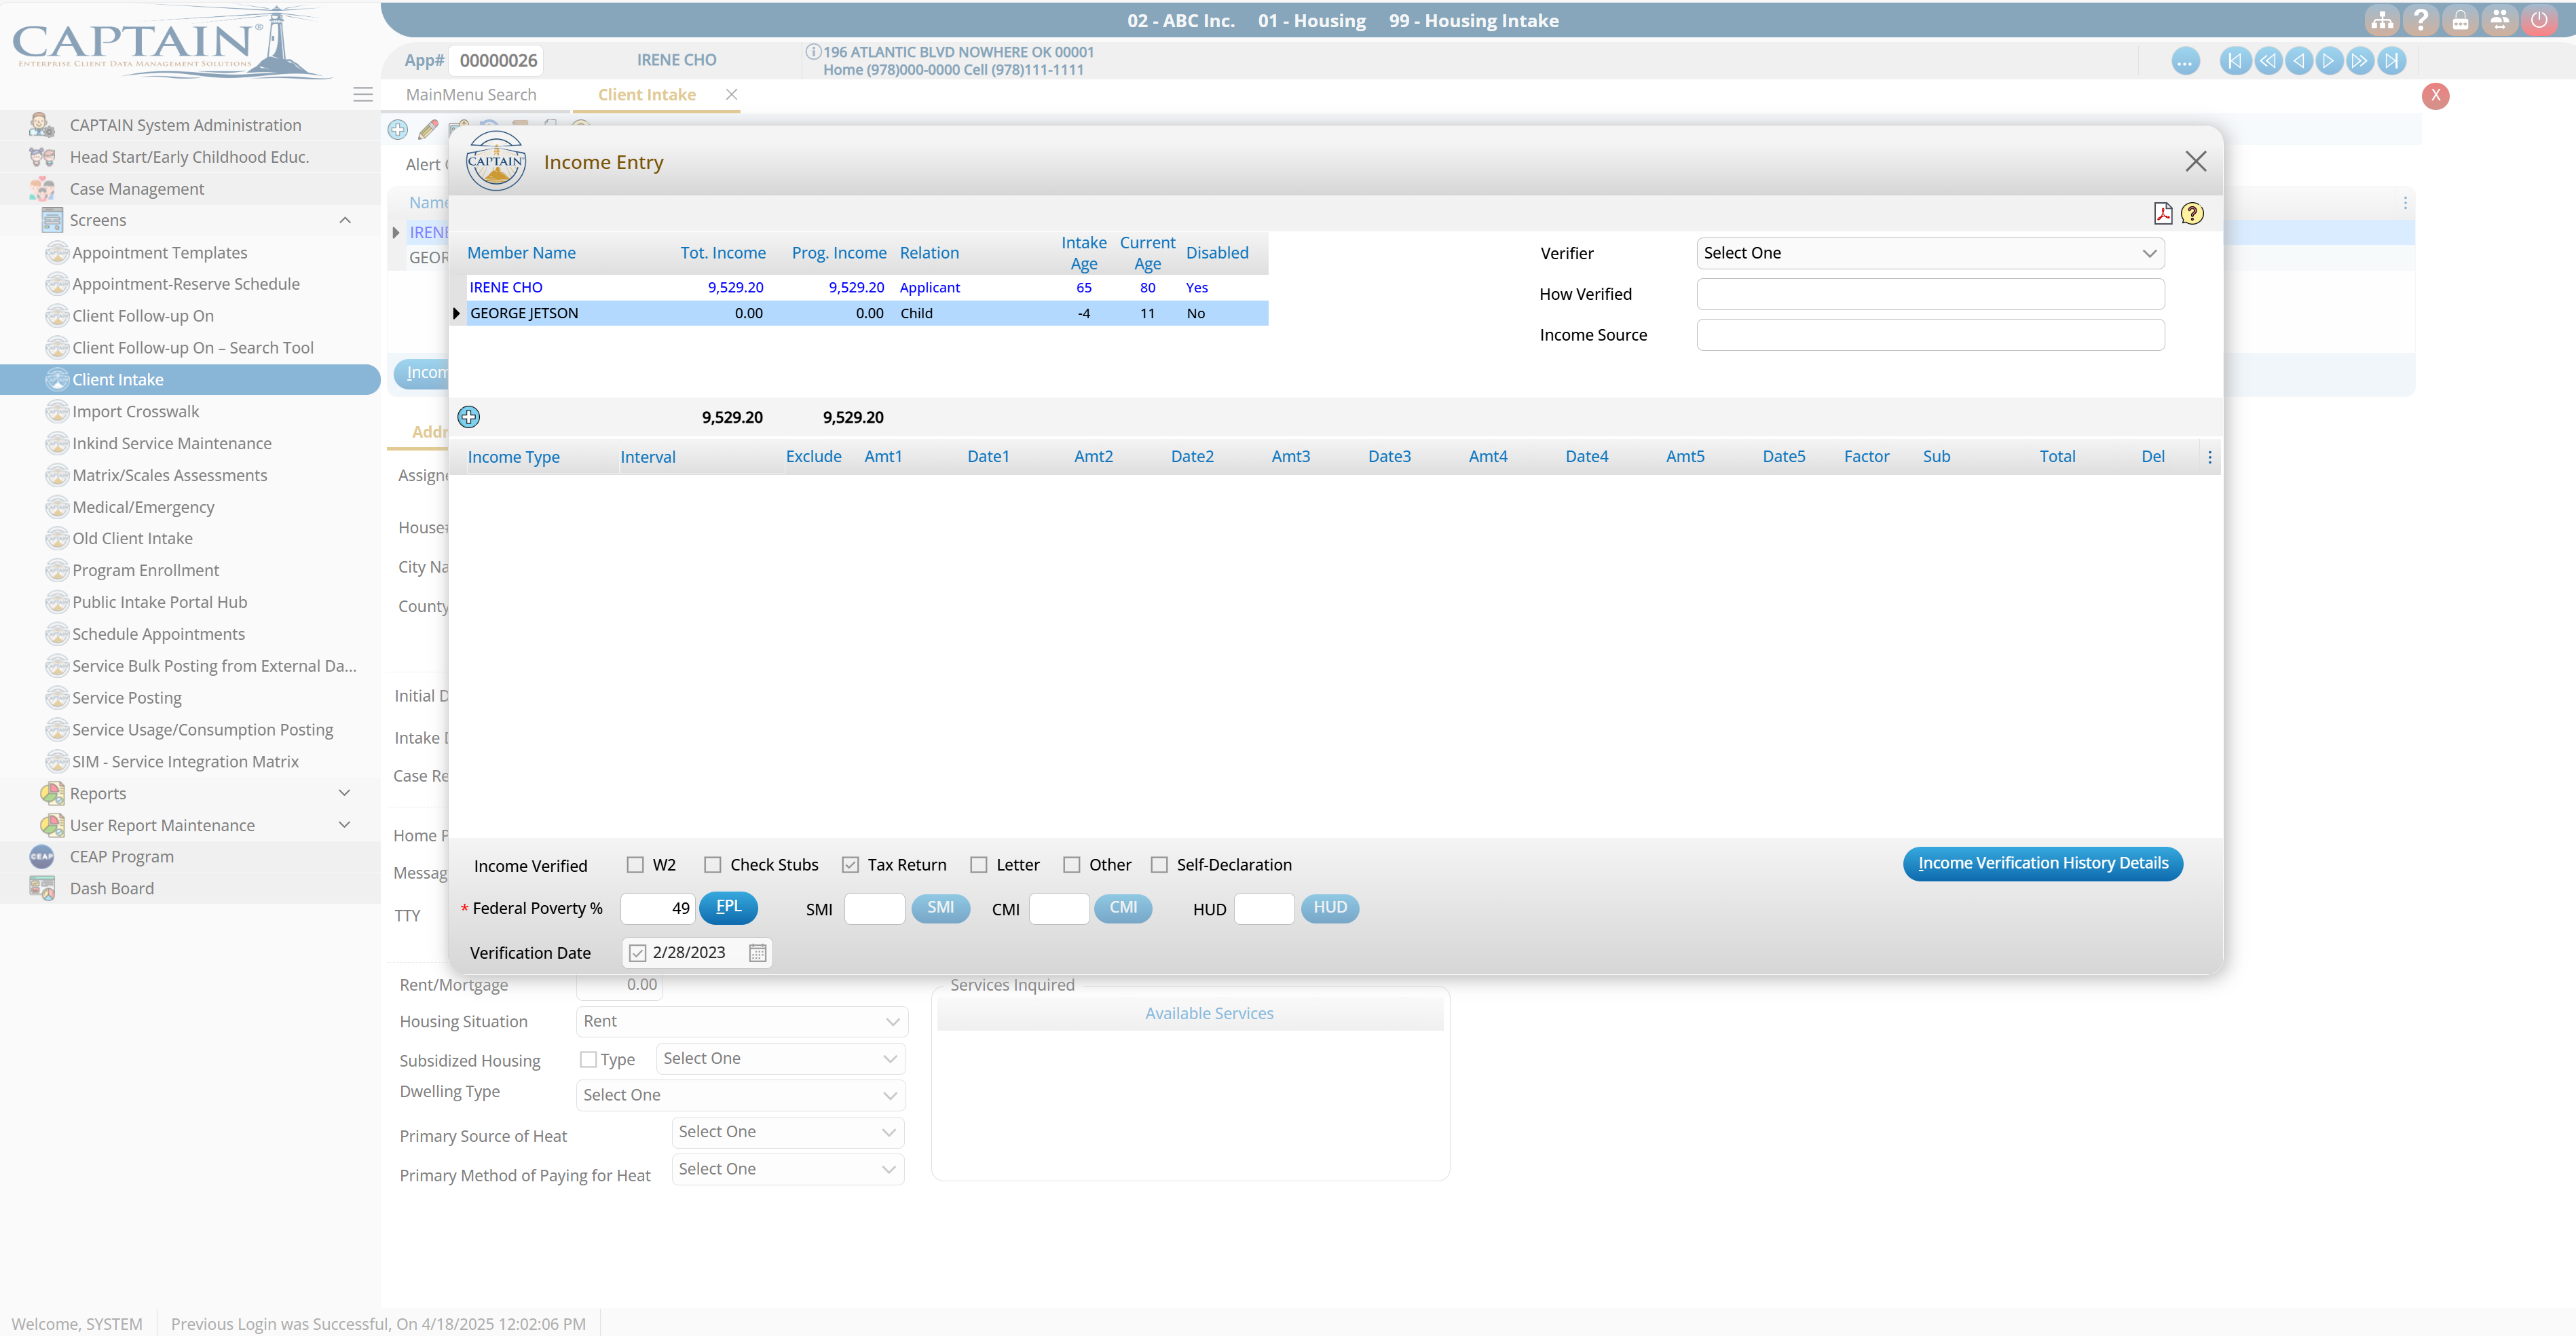Click the HUD button
Image resolution: width=2576 pixels, height=1336 pixels.
point(1330,909)
